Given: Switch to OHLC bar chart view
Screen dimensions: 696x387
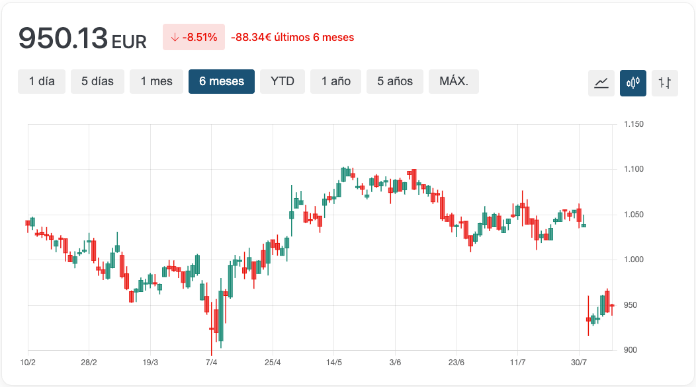Looking at the screenshot, I should click(x=665, y=83).
